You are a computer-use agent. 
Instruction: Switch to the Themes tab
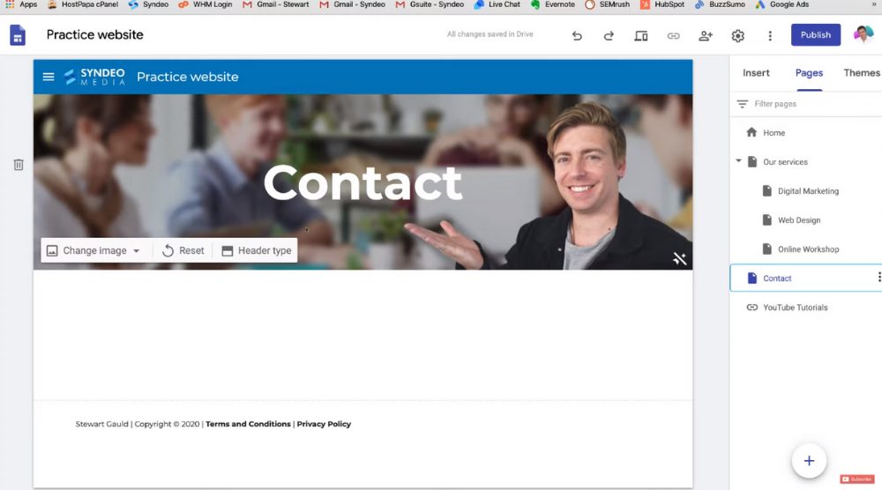tap(861, 73)
